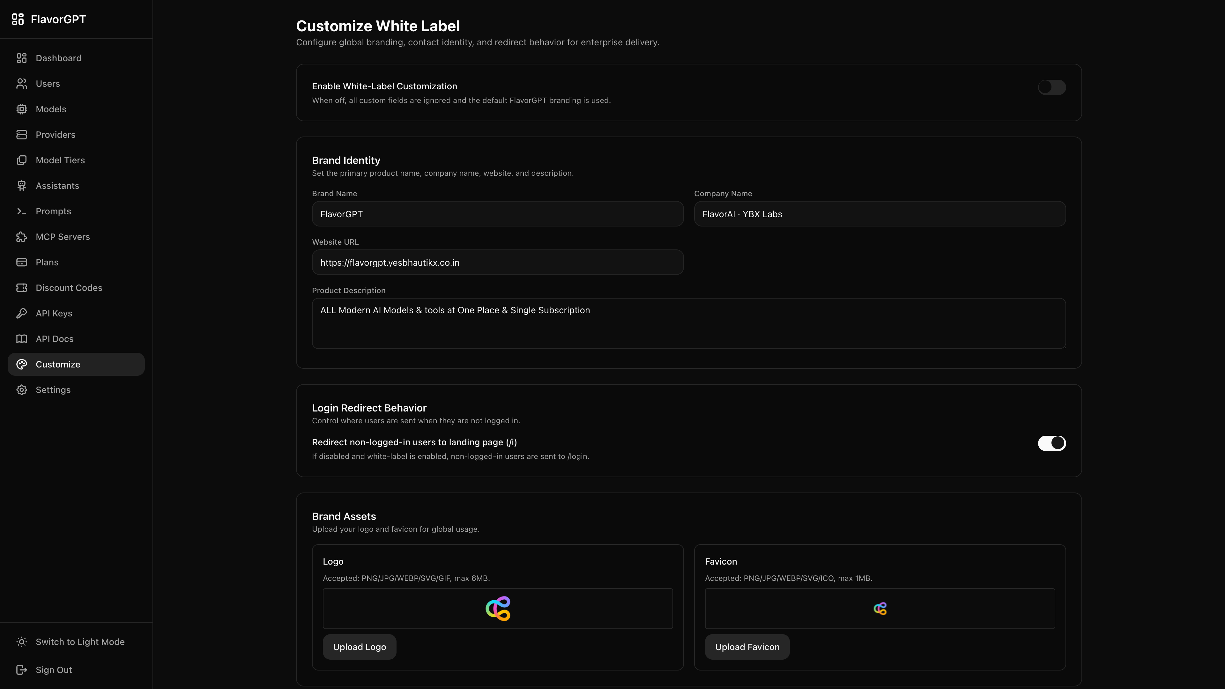
Task: Click the FlavorGPT title in sidebar header
Action: click(58, 19)
